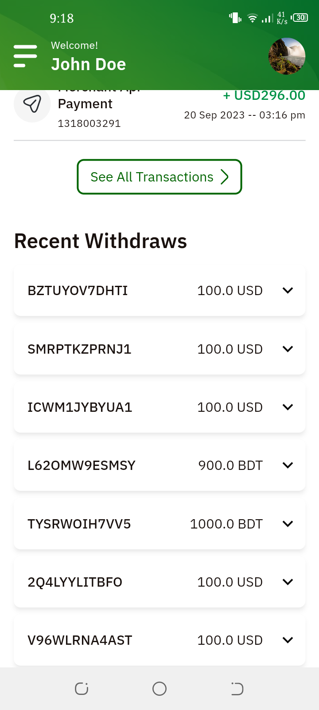This screenshot has width=319, height=710.
Task: Tap the paper plane payment icon
Action: point(32,104)
